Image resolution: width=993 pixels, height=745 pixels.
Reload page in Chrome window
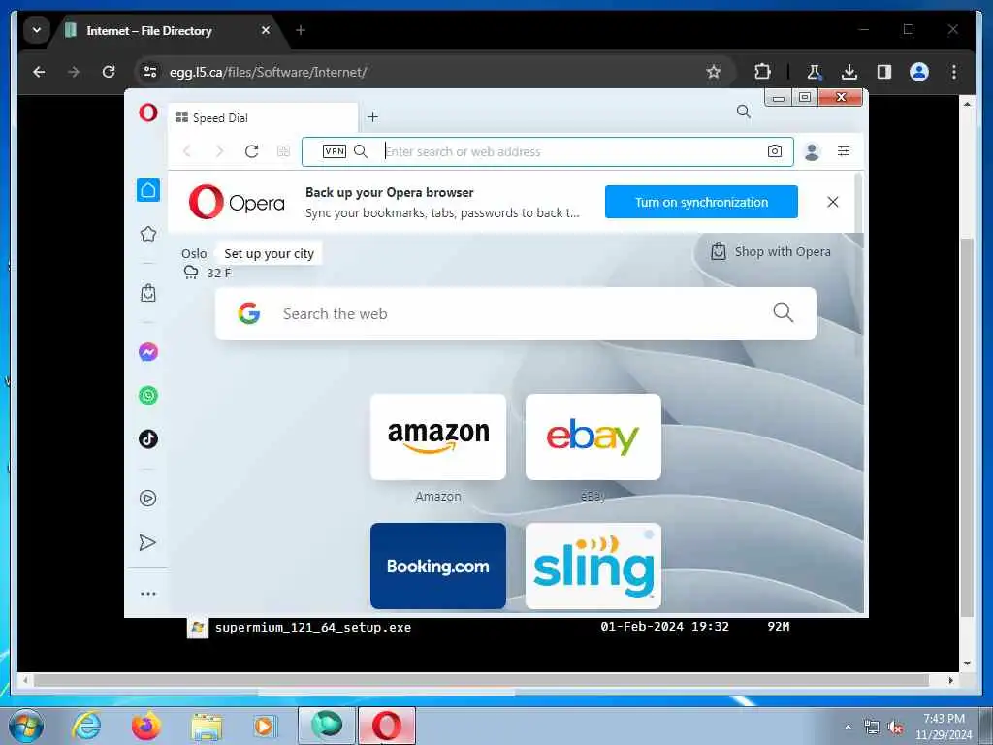click(x=109, y=72)
